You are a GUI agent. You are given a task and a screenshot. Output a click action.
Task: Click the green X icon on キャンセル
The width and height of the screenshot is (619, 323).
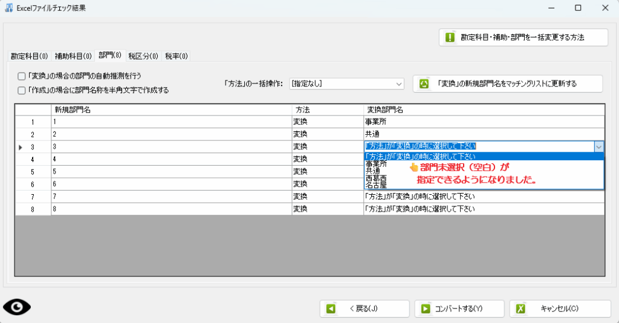pos(520,308)
